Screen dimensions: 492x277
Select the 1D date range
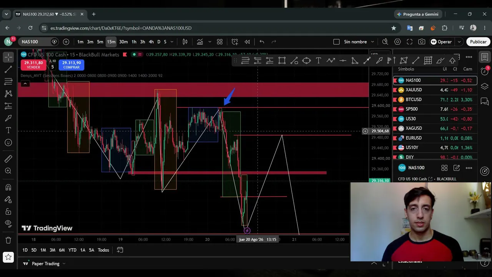25,250
